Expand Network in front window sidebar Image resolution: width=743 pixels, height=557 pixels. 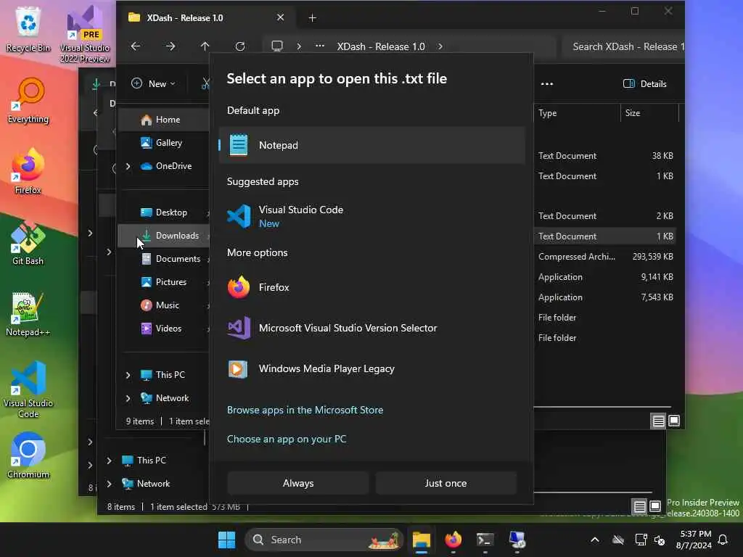pyautogui.click(x=128, y=398)
